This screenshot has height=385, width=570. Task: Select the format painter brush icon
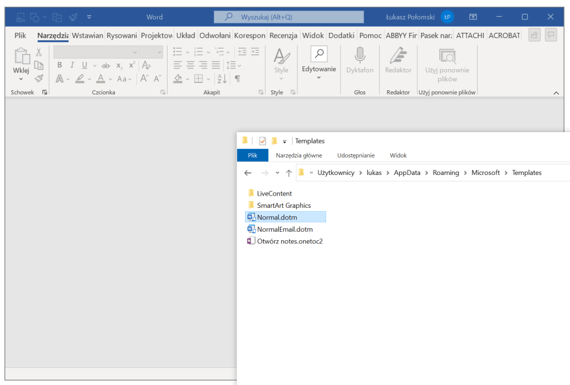(39, 79)
